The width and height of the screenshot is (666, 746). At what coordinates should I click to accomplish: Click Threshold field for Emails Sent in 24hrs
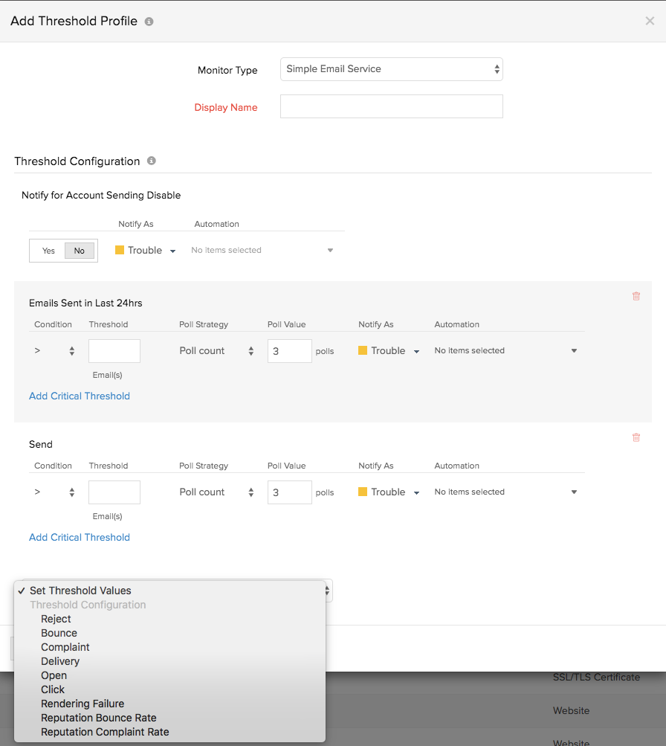point(114,351)
